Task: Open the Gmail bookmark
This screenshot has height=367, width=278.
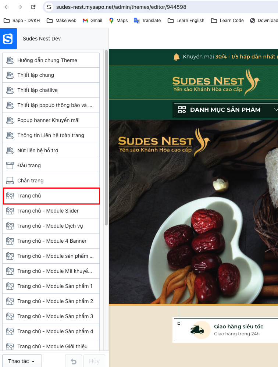Action: (92, 21)
